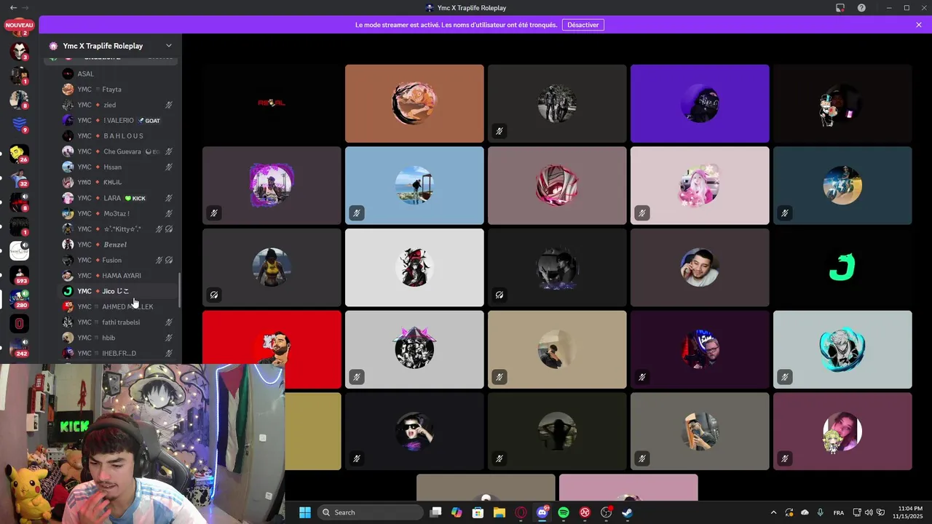This screenshot has width=932, height=524.
Task: Use the channel list scrollbar
Action: [x=180, y=290]
